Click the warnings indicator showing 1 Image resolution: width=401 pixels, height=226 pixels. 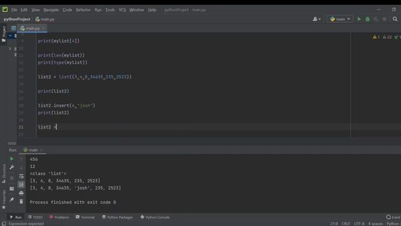coord(376,37)
